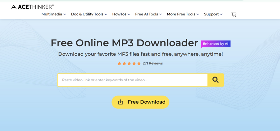Expand the chevron beside More Free Tools
The height and width of the screenshot is (131, 280).
pyautogui.click(x=198, y=14)
